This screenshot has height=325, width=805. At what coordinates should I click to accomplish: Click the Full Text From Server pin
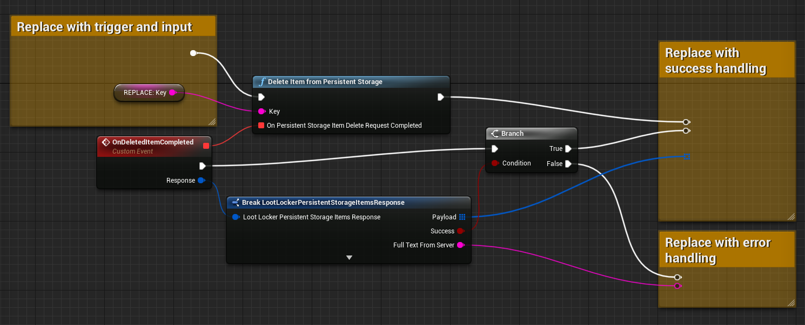460,245
